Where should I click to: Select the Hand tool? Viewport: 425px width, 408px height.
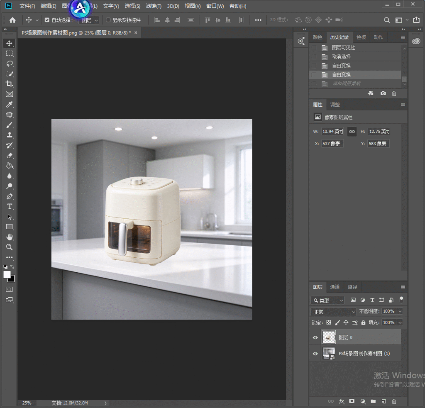9,237
